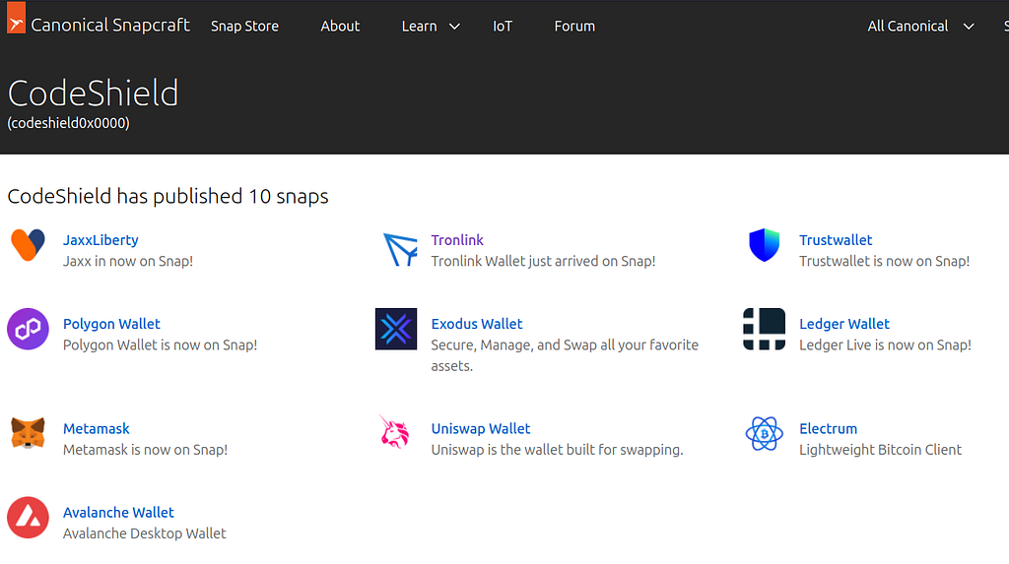The image size is (1009, 564).
Task: Click 'Secure, Manage, and Swap' Exodus description
Action: 565,355
